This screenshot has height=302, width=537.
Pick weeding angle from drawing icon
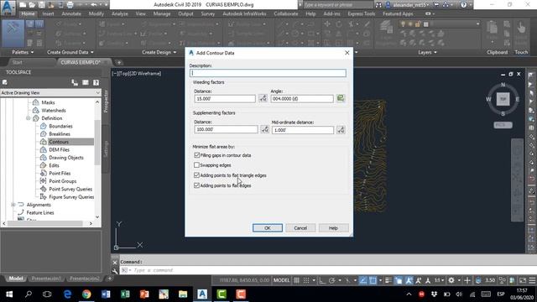point(341,98)
